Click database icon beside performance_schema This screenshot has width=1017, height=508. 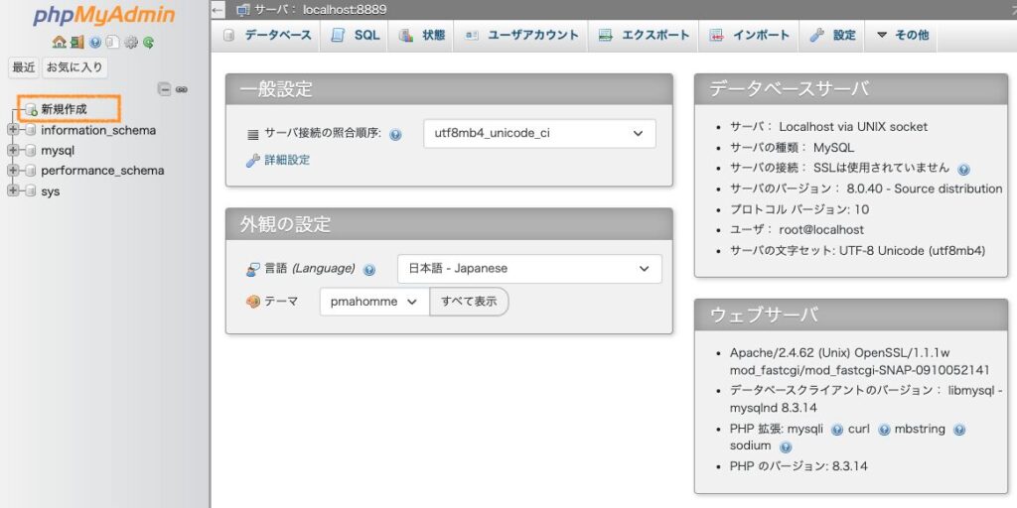(30, 171)
